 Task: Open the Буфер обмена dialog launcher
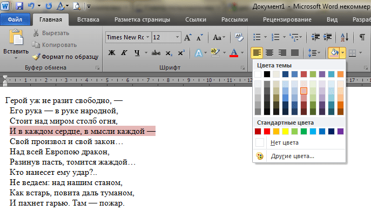(x=98, y=68)
